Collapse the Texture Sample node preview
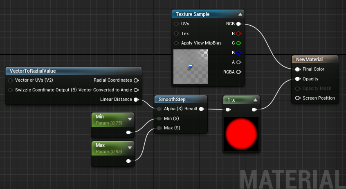This screenshot has height=189, width=346. [240, 14]
